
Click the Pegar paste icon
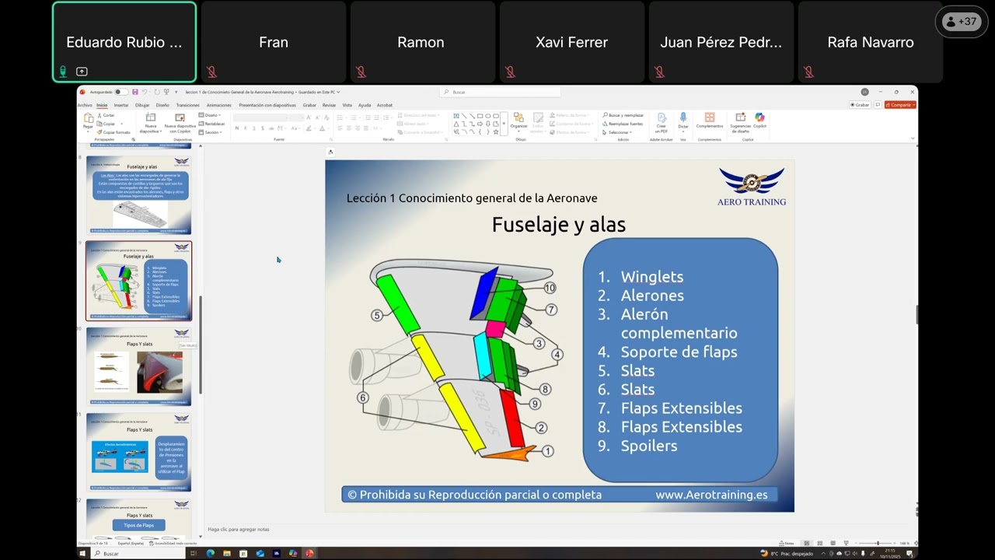click(88, 117)
